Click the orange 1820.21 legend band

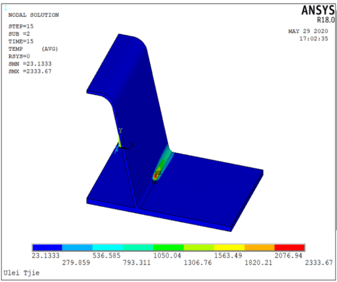[x=259, y=248]
